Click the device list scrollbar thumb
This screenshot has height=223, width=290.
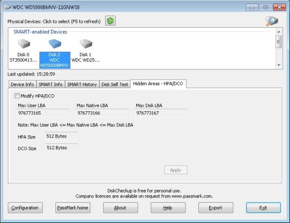(278, 42)
